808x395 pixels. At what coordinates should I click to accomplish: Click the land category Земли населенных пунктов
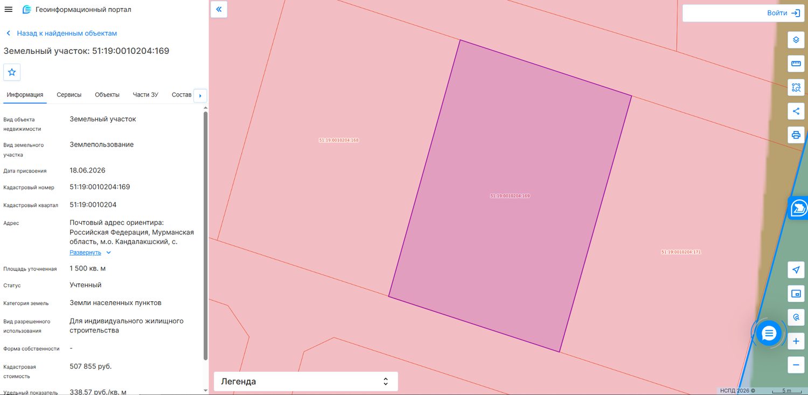point(115,303)
